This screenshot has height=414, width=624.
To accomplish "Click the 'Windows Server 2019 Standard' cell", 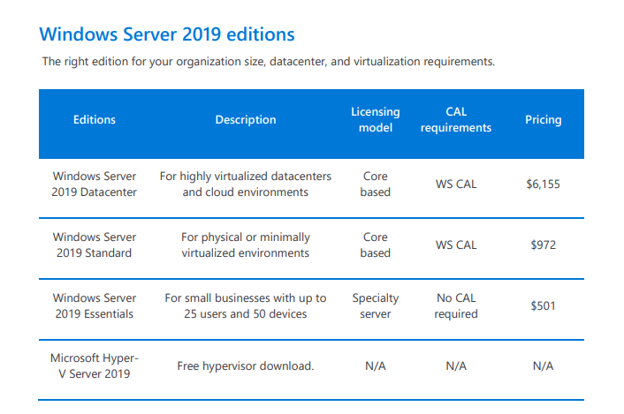I will 95,245.
